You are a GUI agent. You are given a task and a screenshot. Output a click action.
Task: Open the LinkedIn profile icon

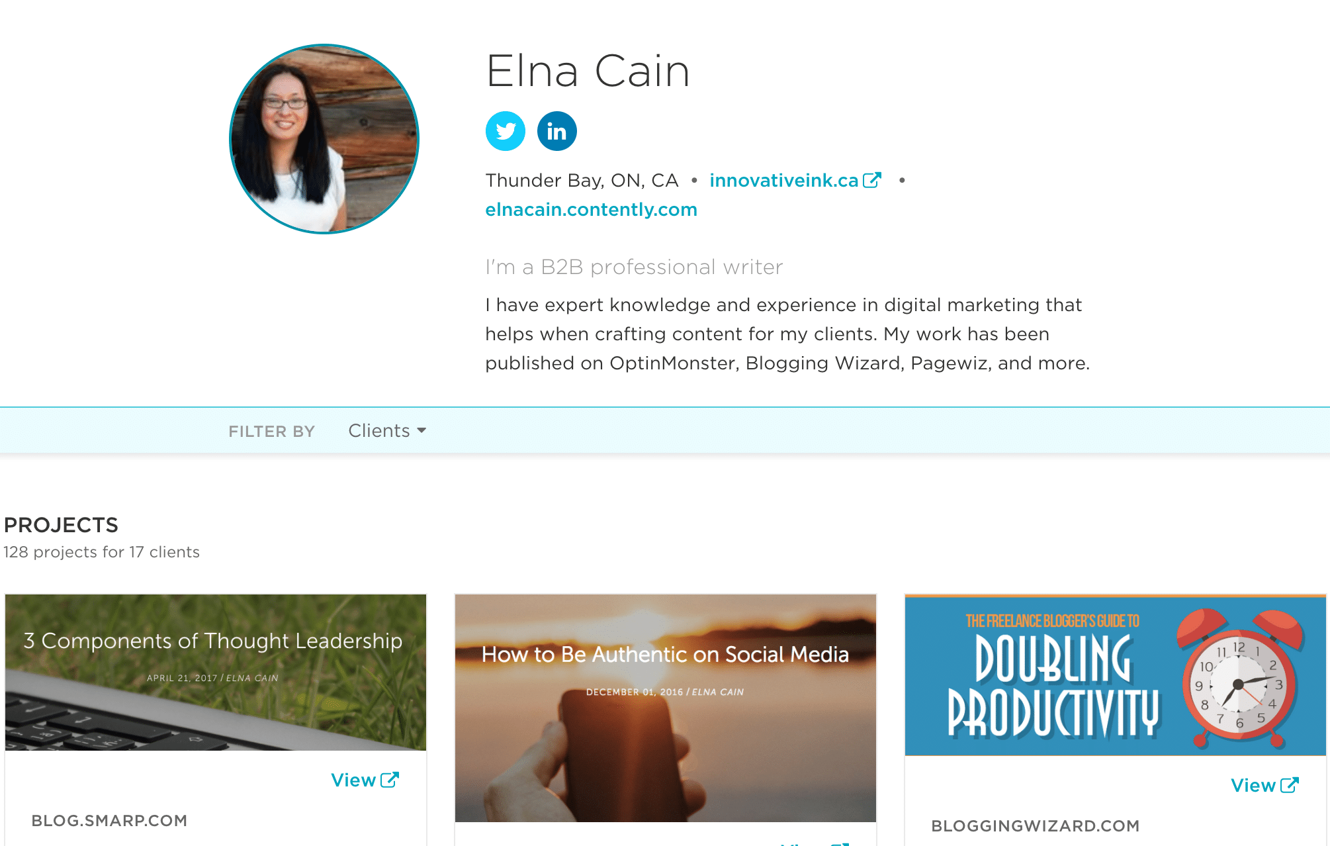(x=556, y=131)
